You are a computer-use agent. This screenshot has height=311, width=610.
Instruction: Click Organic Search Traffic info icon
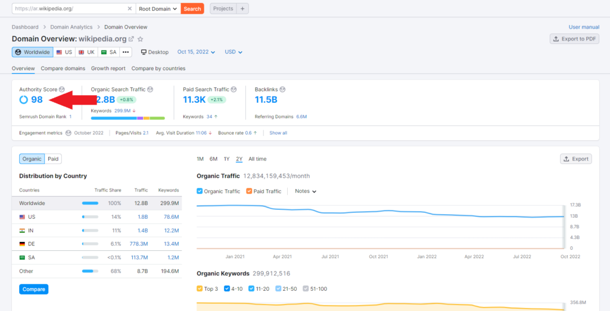tap(150, 89)
